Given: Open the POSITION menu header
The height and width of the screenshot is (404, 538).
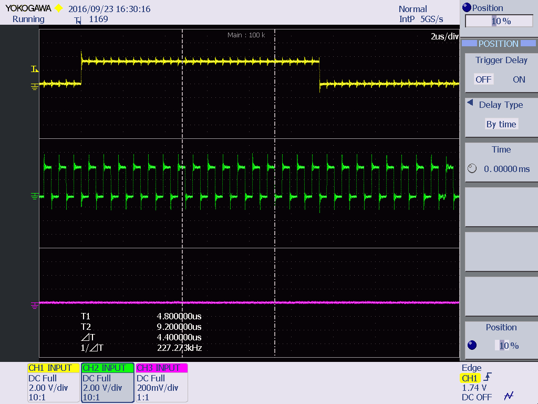Looking at the screenshot, I should coord(498,44).
